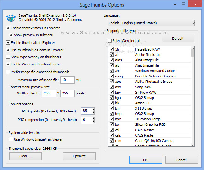Click file type list scroll down arrow

(x=193, y=145)
